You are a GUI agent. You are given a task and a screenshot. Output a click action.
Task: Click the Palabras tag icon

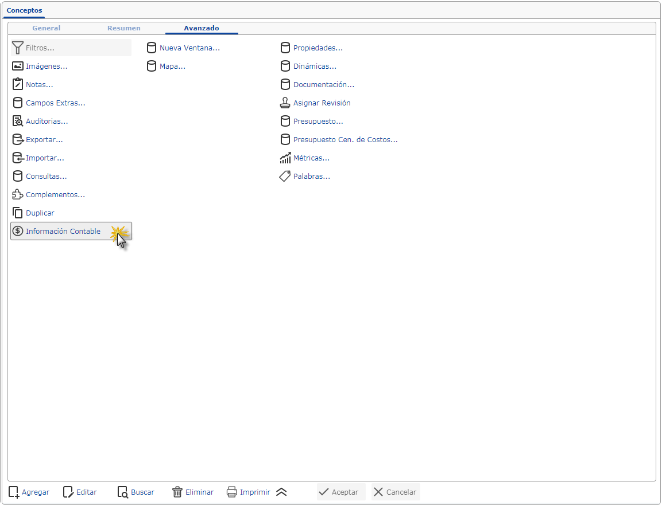coord(285,177)
